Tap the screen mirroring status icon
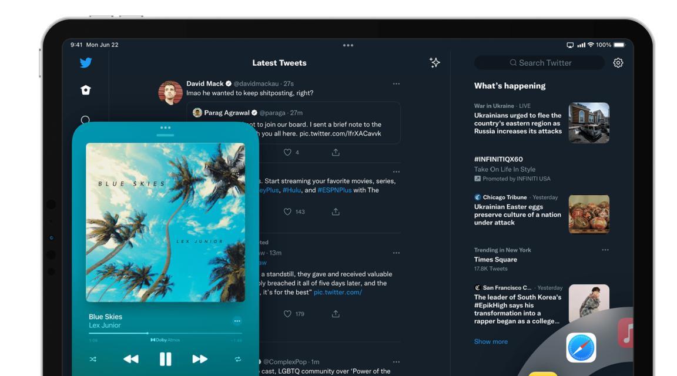 coord(570,45)
